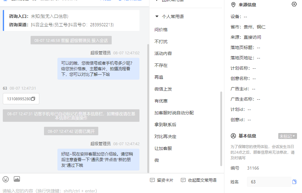
Task: Click the 计划id row
Action: [x=241, y=110]
